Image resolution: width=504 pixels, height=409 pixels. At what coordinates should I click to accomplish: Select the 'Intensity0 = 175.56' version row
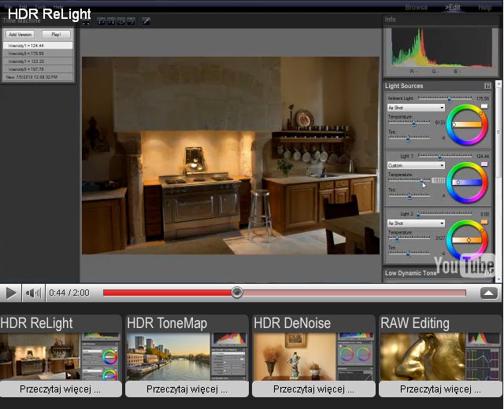(38, 53)
